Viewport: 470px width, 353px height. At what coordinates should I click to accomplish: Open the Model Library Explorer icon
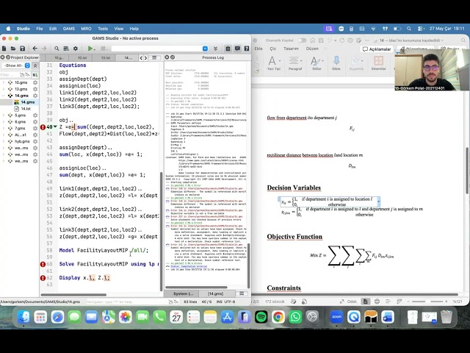[x=66, y=49]
